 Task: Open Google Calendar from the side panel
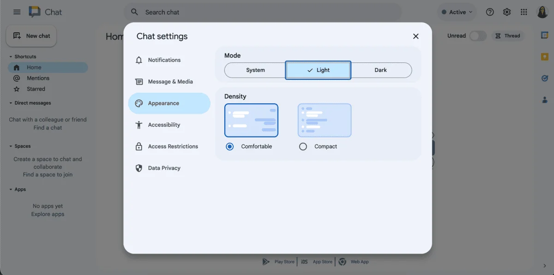click(545, 35)
